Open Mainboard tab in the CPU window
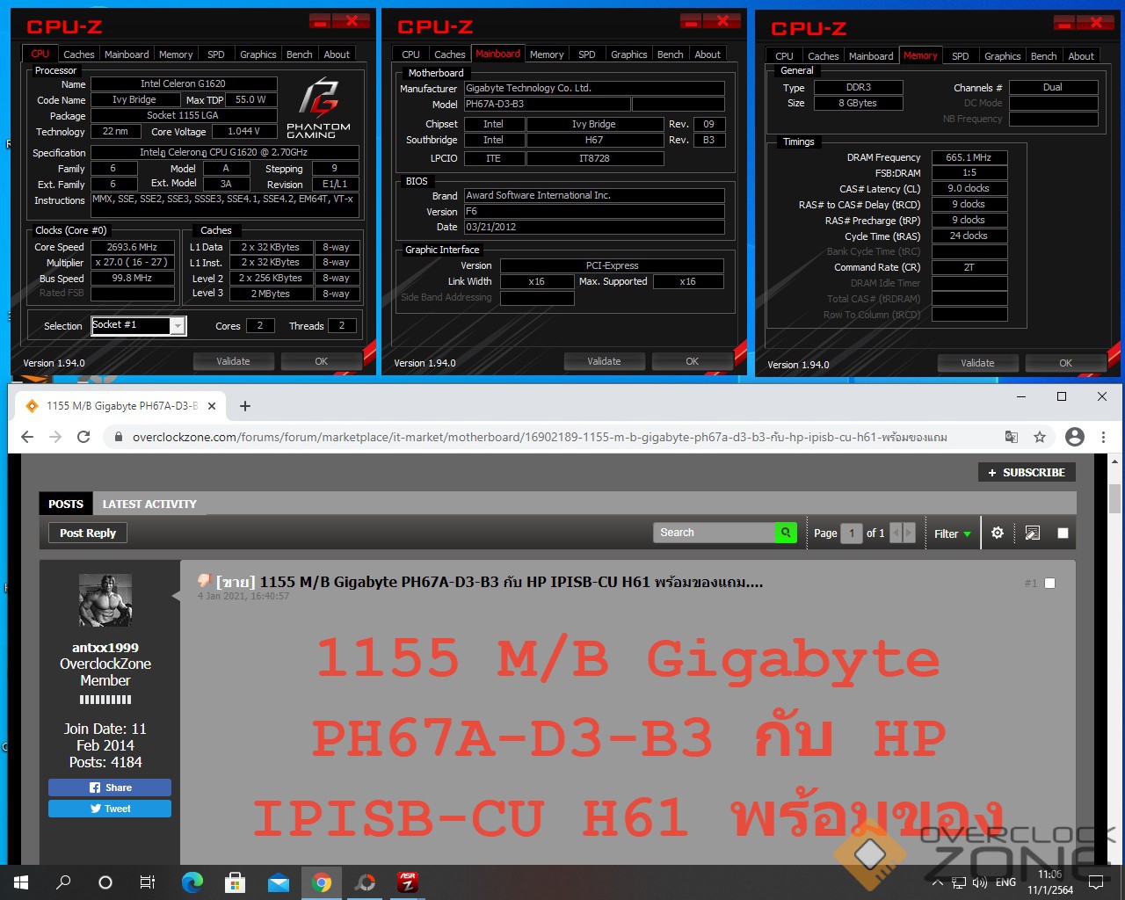 coord(127,54)
